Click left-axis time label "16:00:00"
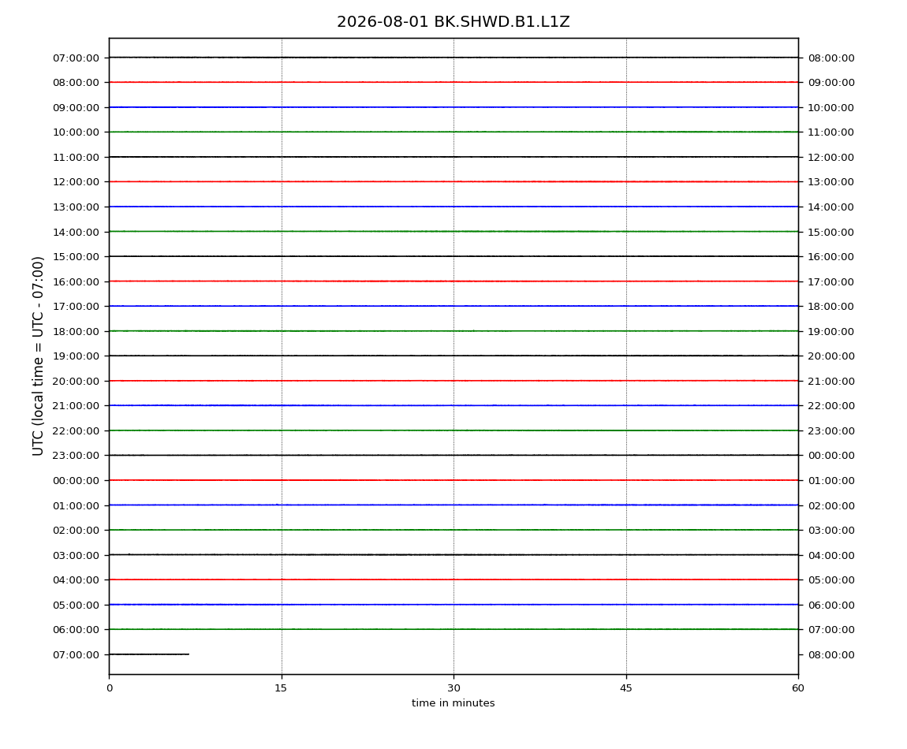The height and width of the screenshot is (749, 907). pos(76,281)
